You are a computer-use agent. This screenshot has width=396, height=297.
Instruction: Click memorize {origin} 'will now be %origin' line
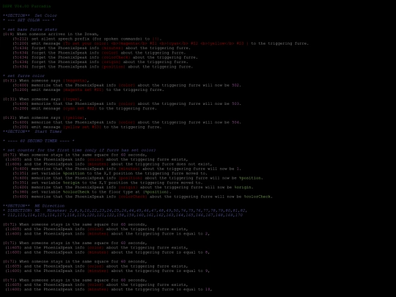point(133,188)
